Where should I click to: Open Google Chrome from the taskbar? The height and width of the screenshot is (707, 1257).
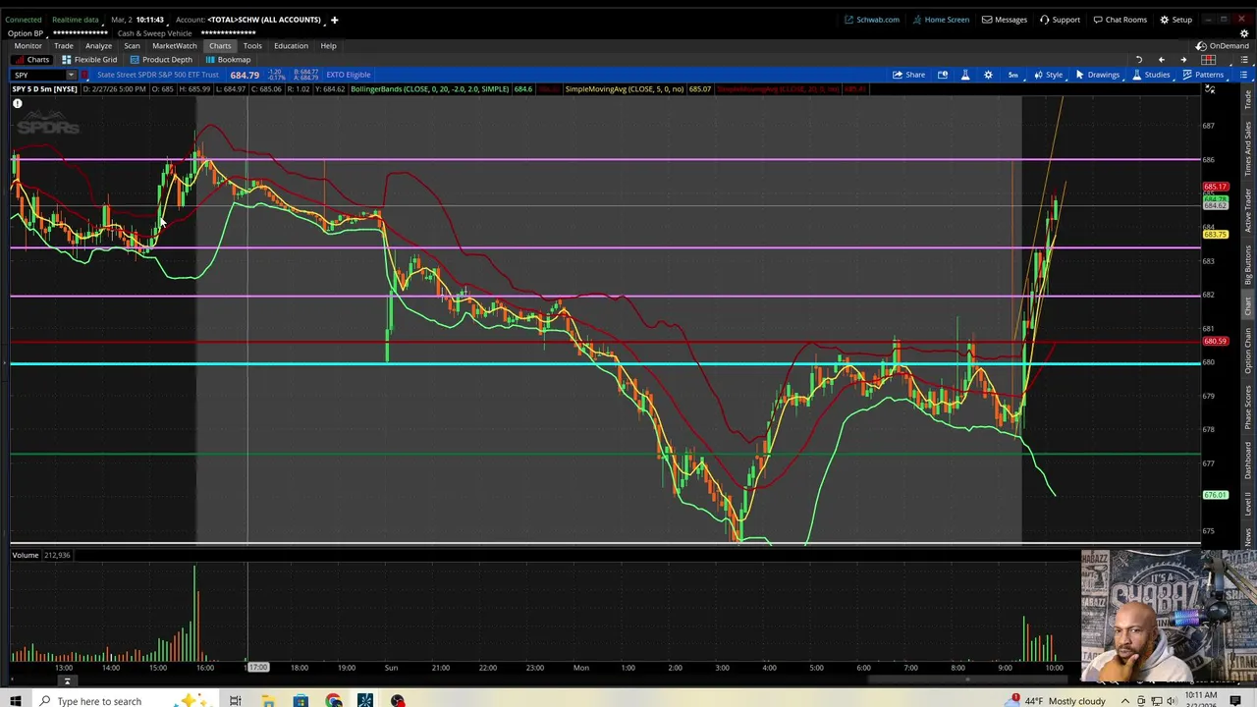point(333,700)
